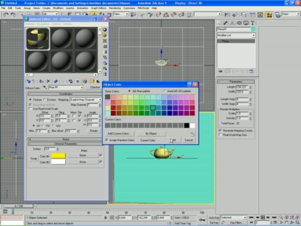Viewport: 301px width, 226px height.
Task: Switch to the Hierarchy command panel tab
Action: coord(232,23)
